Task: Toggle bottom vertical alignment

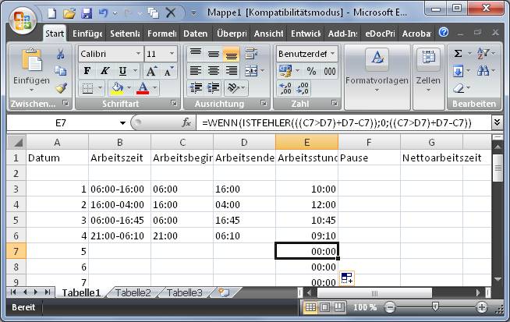Action: tap(232, 54)
